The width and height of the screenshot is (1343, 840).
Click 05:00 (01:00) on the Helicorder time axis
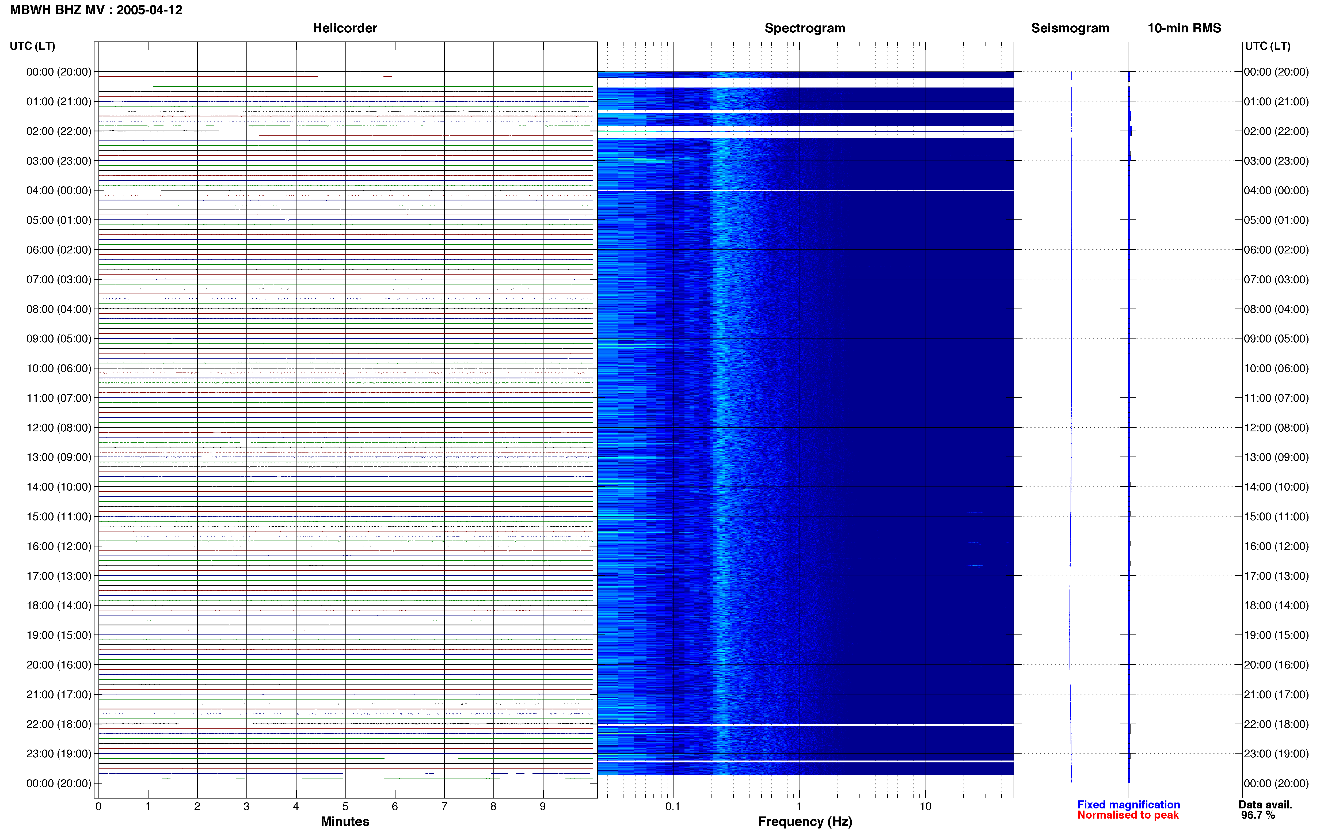[x=59, y=220]
